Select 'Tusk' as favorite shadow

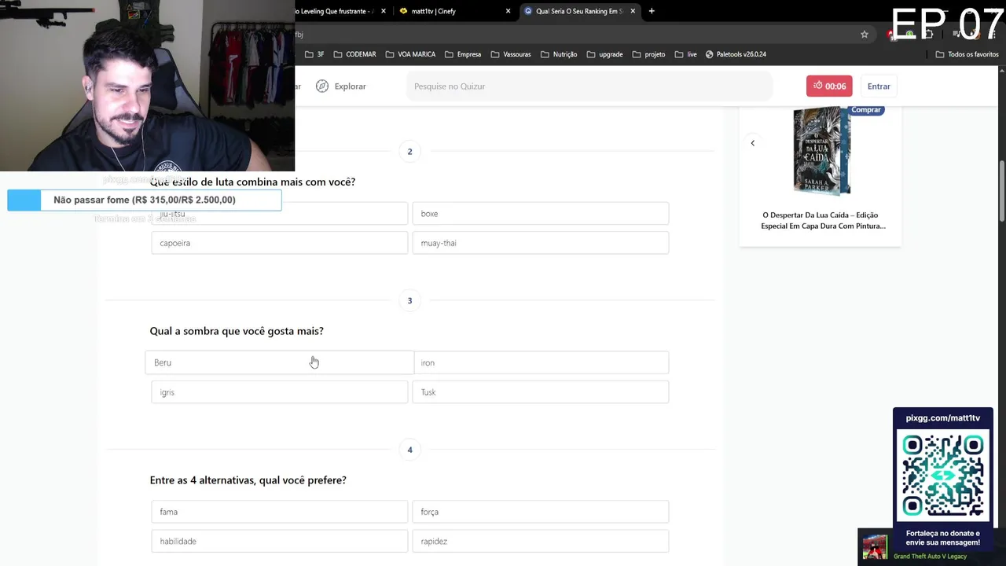(x=541, y=392)
